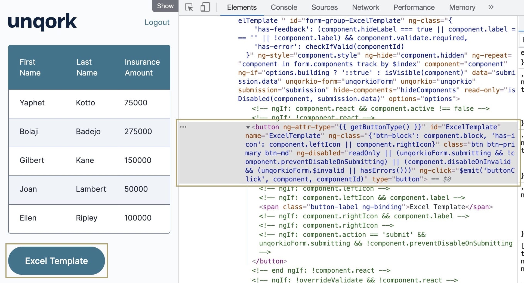Image resolution: width=524 pixels, height=283 pixels.
Task: Click the 'component.react && component.active' comment line
Action: [x=371, y=109]
